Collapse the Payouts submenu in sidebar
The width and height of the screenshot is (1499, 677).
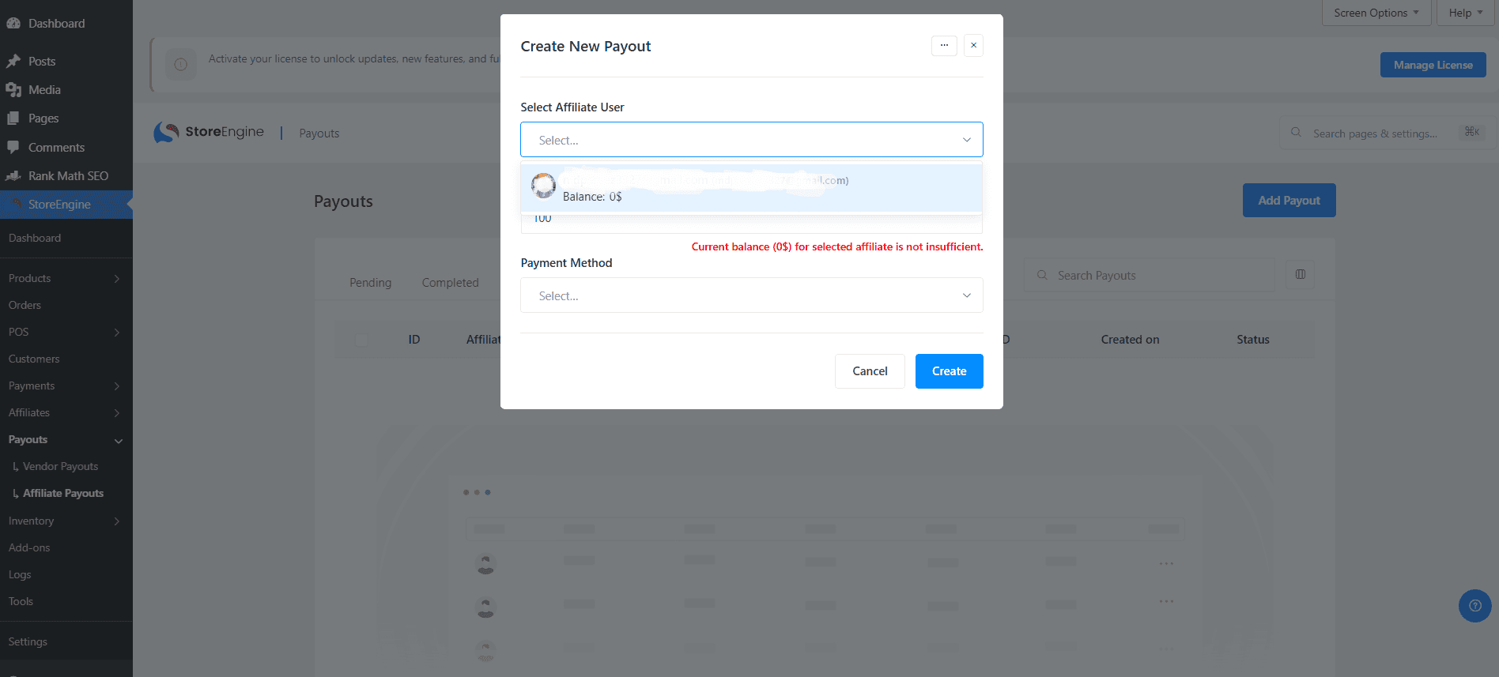(x=119, y=441)
